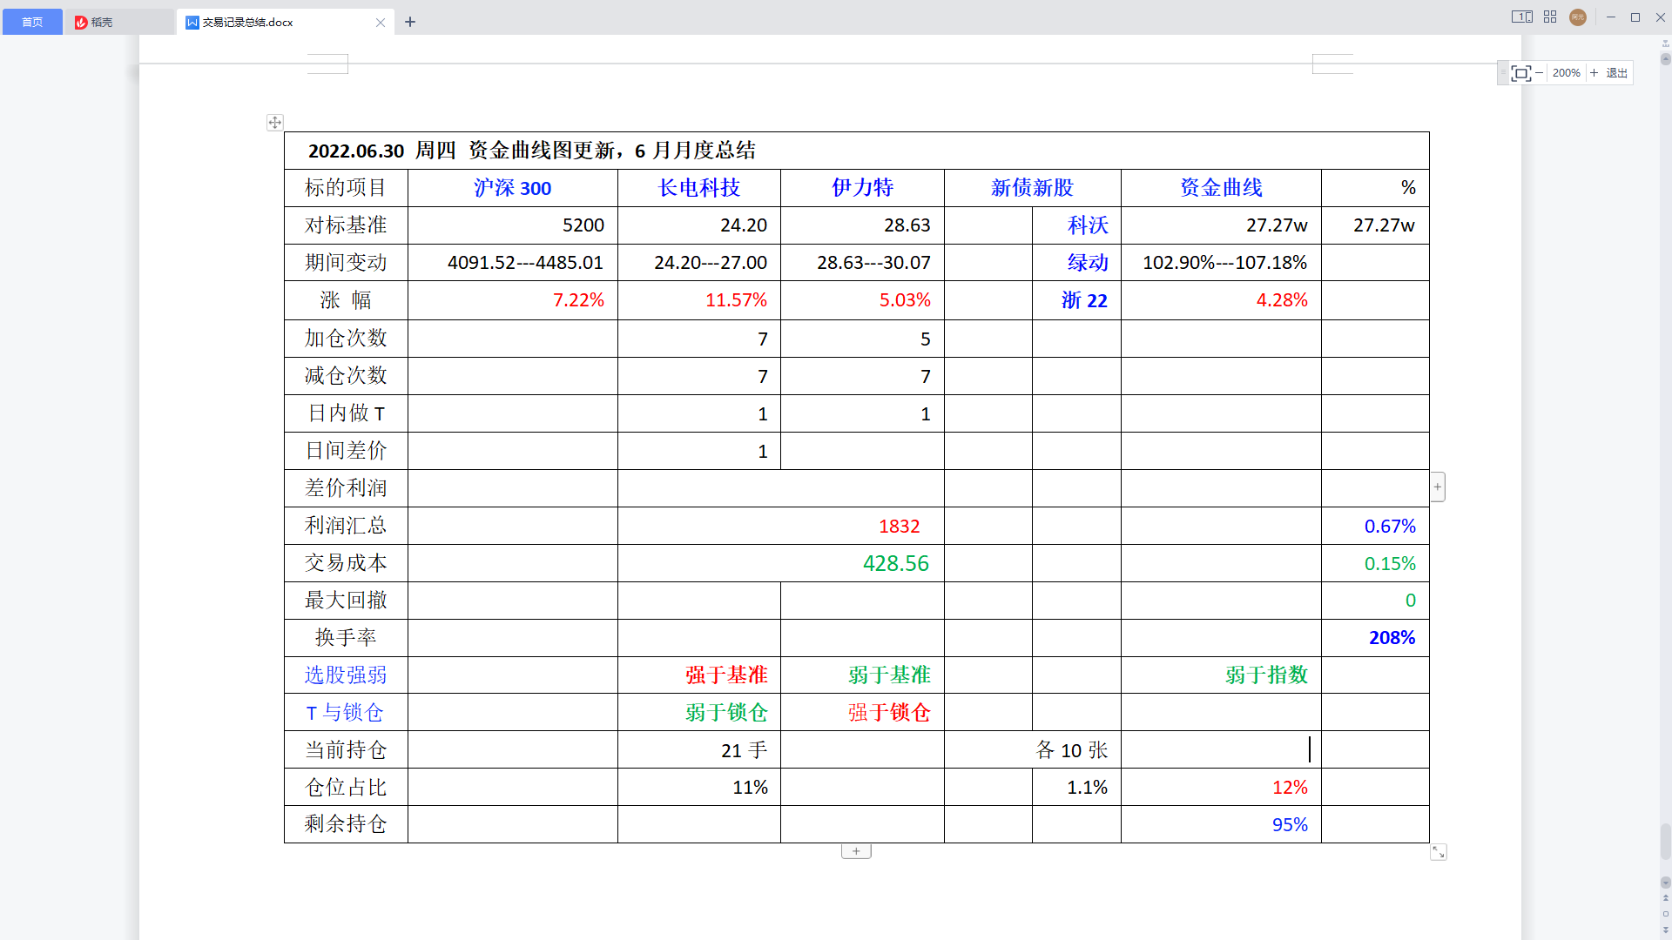Zoom out with the minus button
The width and height of the screenshot is (1672, 940).
1540,73
